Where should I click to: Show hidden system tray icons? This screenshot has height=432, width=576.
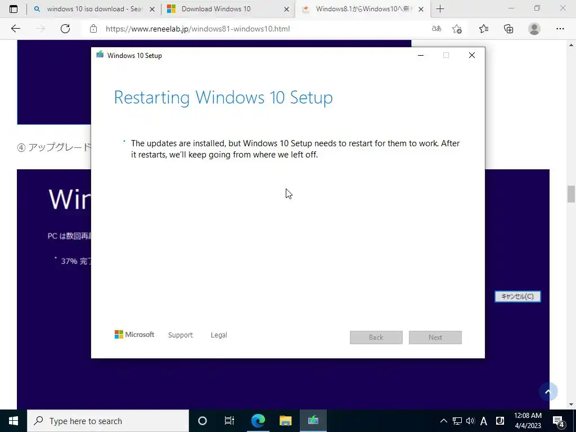(444, 421)
